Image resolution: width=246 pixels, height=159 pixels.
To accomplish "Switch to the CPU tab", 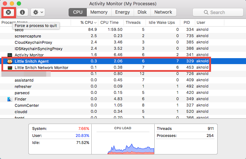I will (x=78, y=12).
